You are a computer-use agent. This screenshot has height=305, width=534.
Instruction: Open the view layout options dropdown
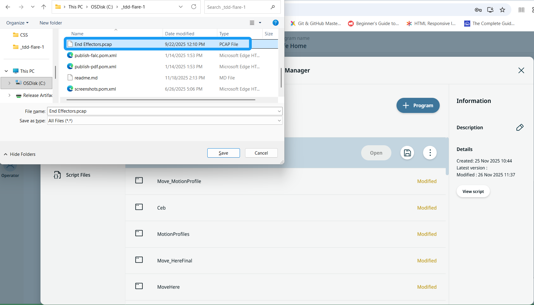[x=260, y=23]
